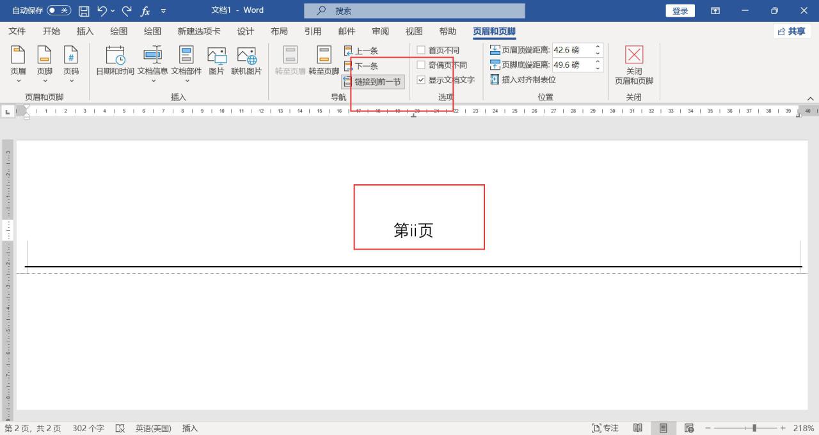Open the 新建选项卡 tab
This screenshot has width=819, height=435.
(x=199, y=31)
